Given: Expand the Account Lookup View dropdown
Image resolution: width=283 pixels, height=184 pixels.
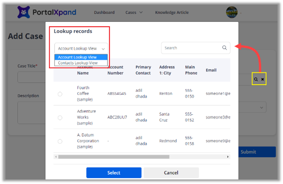Looking at the screenshot, I should tap(81, 48).
